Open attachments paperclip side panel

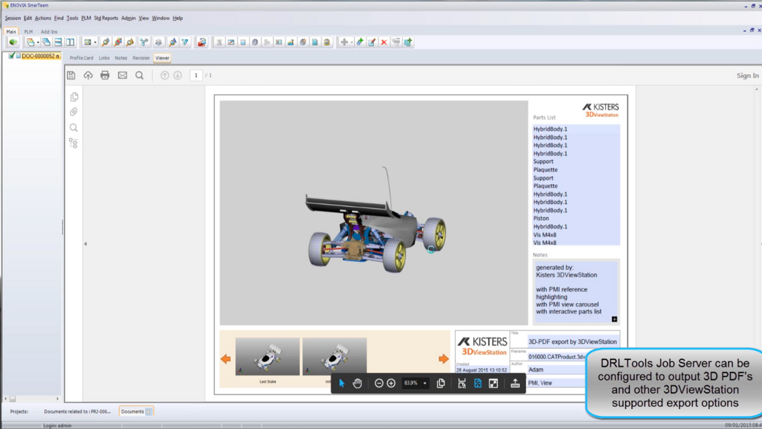point(74,112)
